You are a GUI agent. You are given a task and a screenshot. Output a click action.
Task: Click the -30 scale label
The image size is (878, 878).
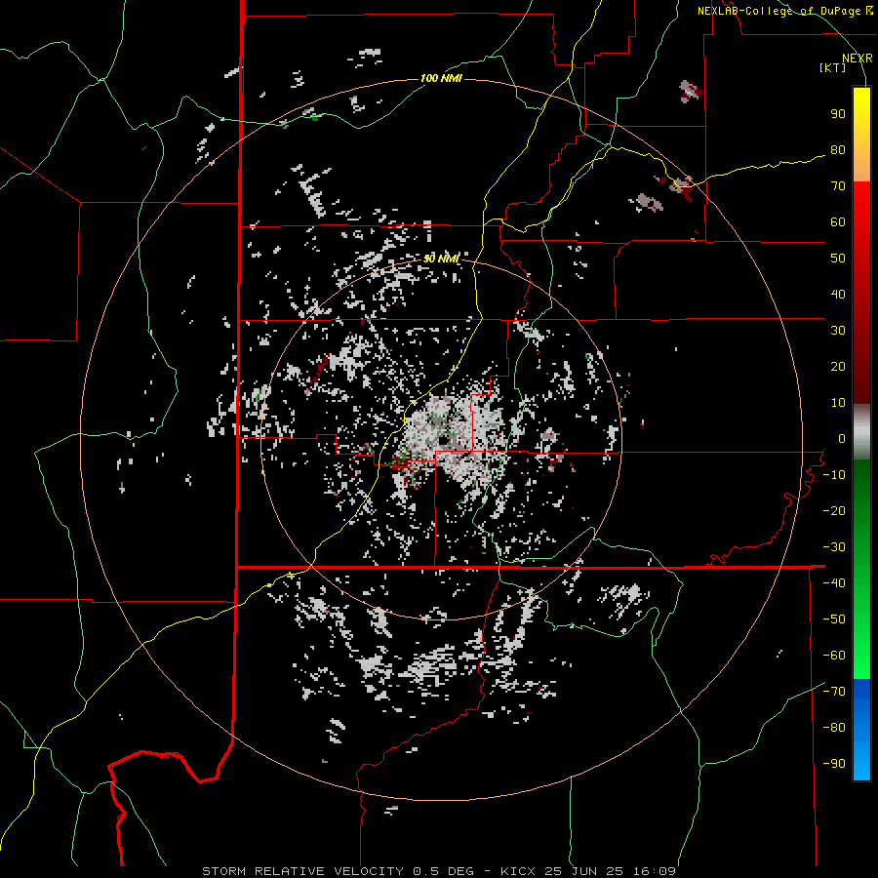coord(834,547)
